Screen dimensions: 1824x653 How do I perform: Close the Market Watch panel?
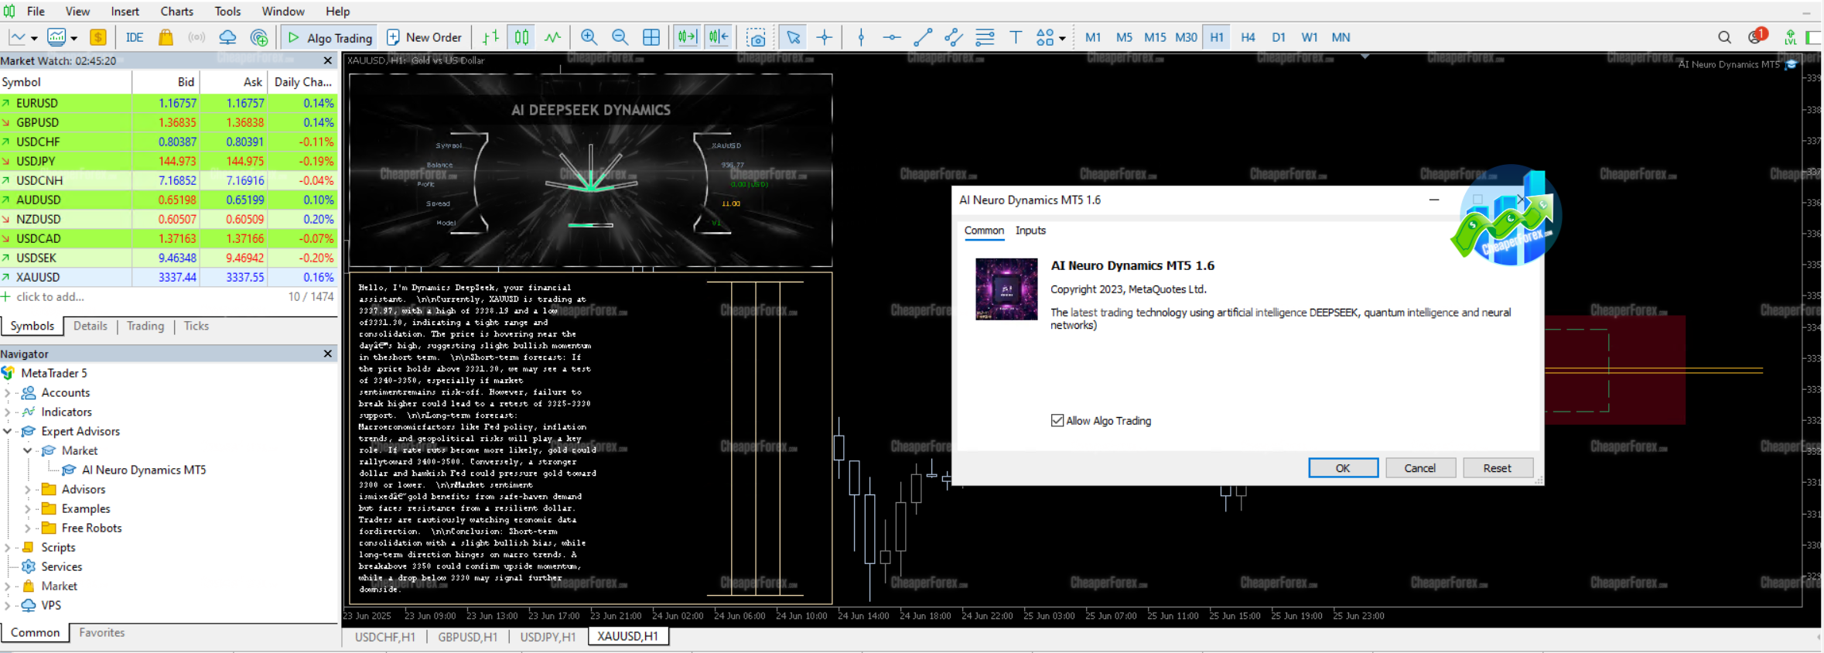tap(328, 60)
